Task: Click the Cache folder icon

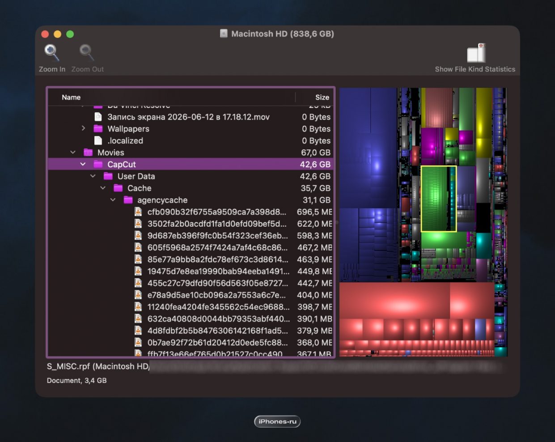Action: [118, 188]
